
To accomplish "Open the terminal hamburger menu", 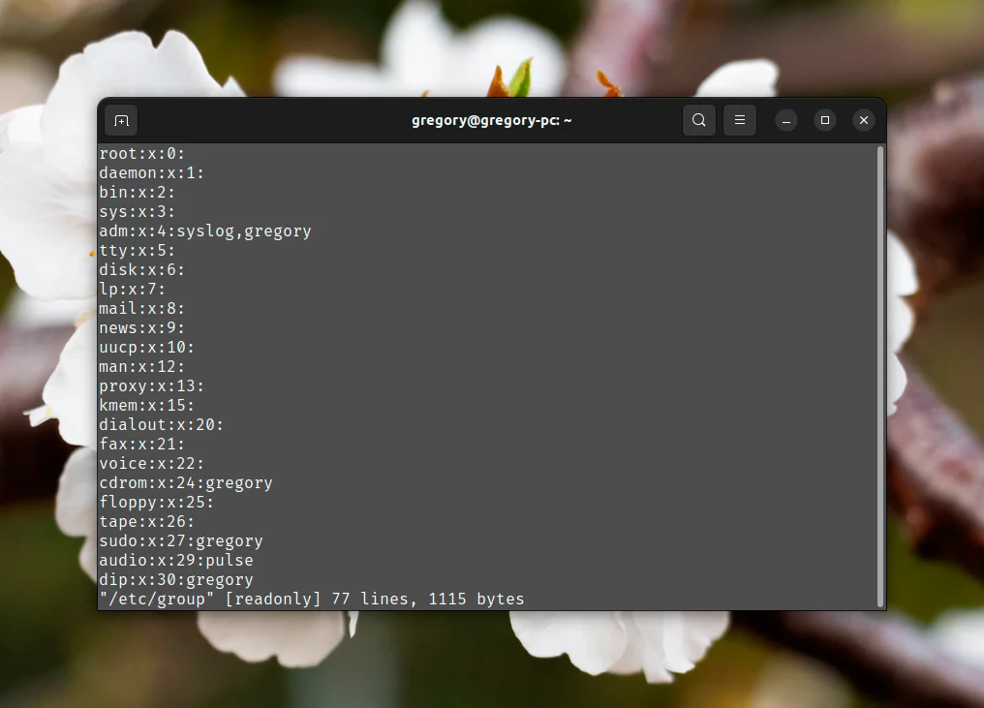I will click(739, 120).
